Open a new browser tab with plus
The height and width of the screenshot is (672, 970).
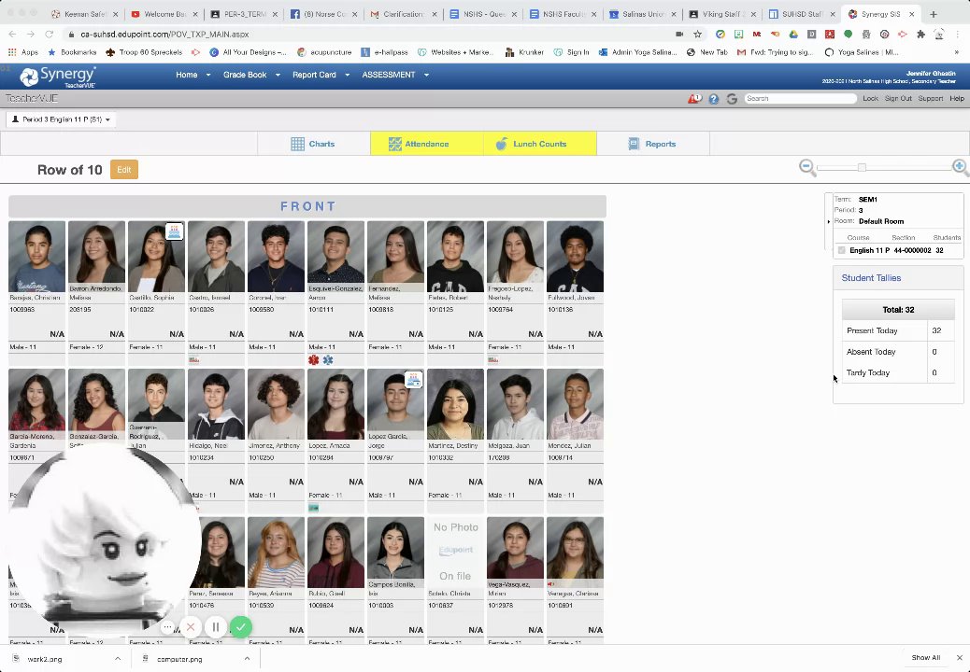tap(933, 14)
